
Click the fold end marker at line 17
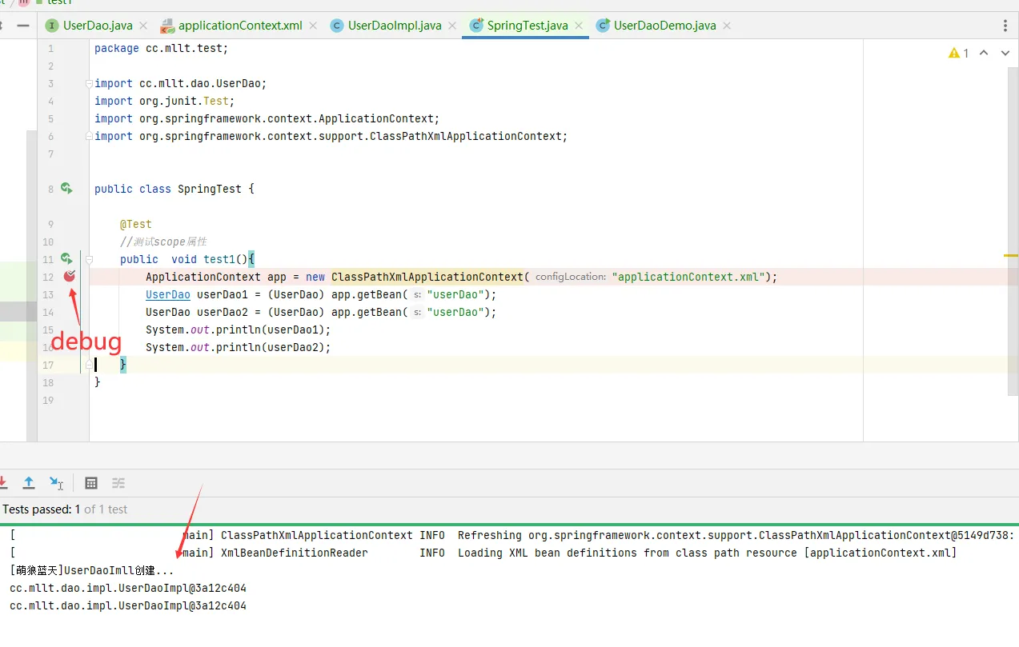(x=90, y=365)
